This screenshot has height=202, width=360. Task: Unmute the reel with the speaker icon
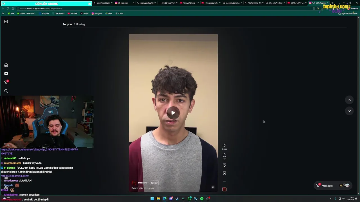point(213,187)
